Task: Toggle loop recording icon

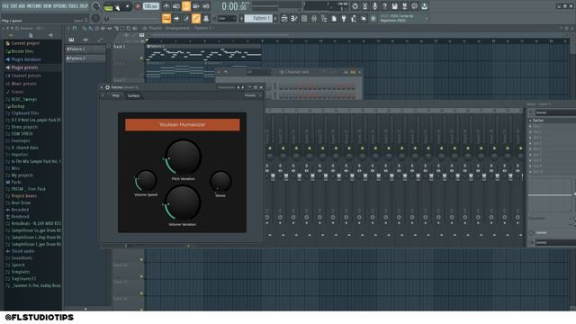Action: pyautogui.click(x=206, y=6)
